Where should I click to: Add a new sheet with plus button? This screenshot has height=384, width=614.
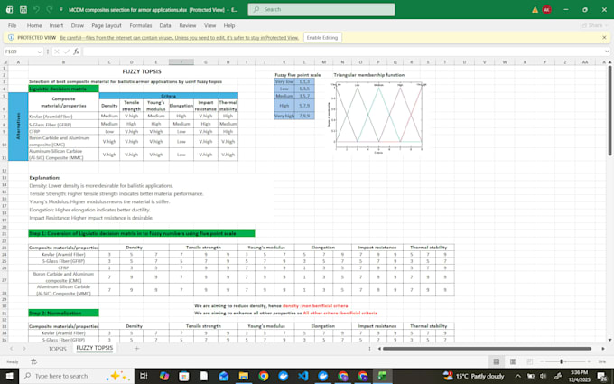point(136,348)
